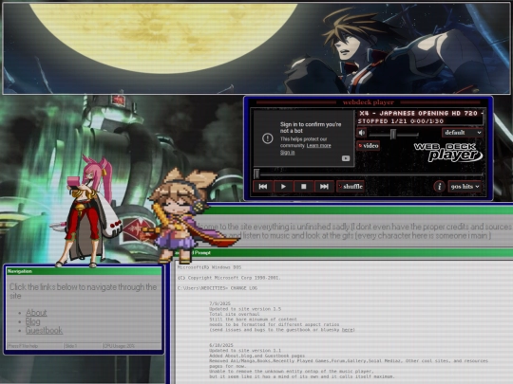The width and height of the screenshot is (513, 384).
Task: Click the exclamation warning icon in embed
Action: (267, 138)
